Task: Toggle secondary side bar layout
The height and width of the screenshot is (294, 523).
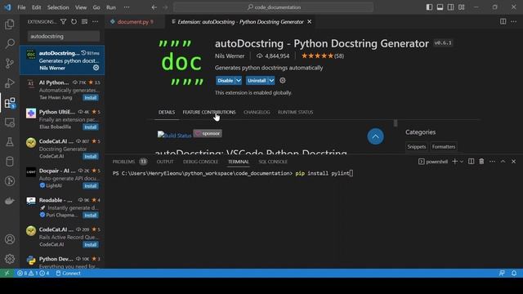Action: point(450,7)
